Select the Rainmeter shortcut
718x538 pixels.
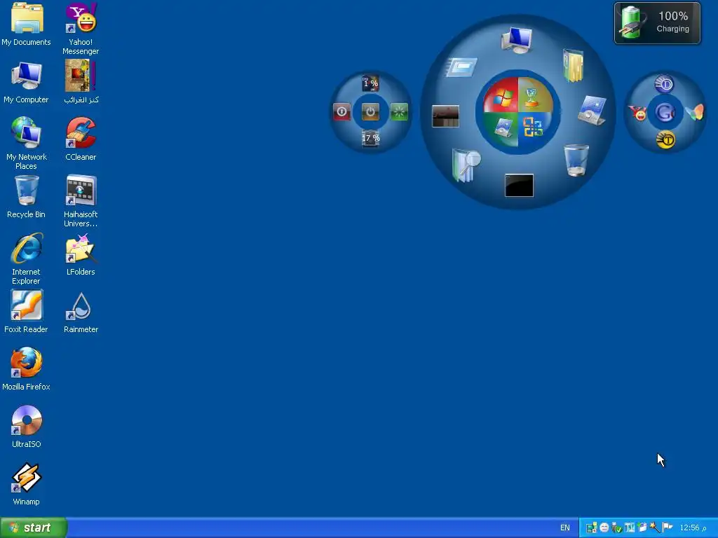click(x=81, y=312)
